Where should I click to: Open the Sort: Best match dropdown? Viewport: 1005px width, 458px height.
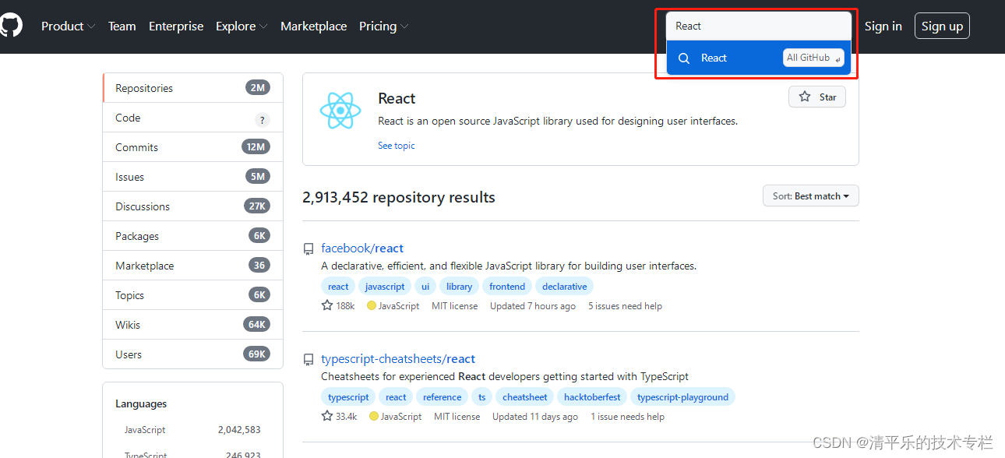[811, 196]
